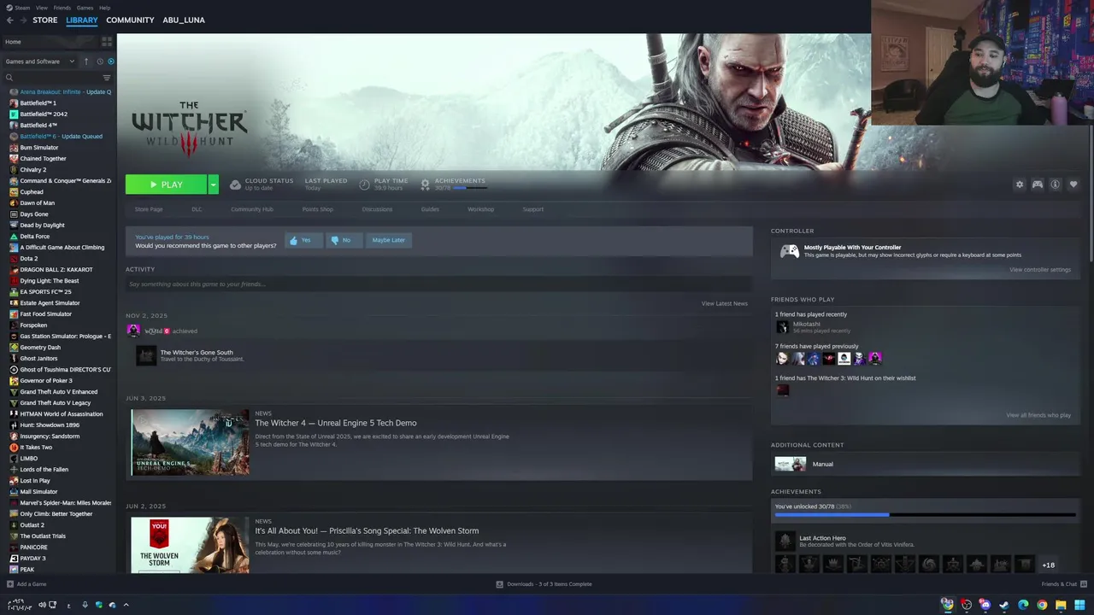The height and width of the screenshot is (615, 1094).
Task: Click View Latest News
Action: (x=725, y=303)
